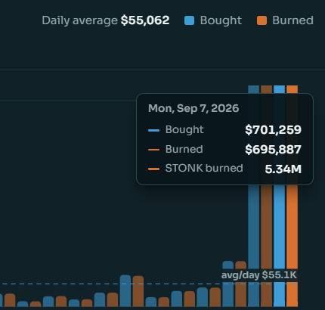Click the "avg/day $55.1K" label
The image size is (325, 310).
tap(259, 275)
